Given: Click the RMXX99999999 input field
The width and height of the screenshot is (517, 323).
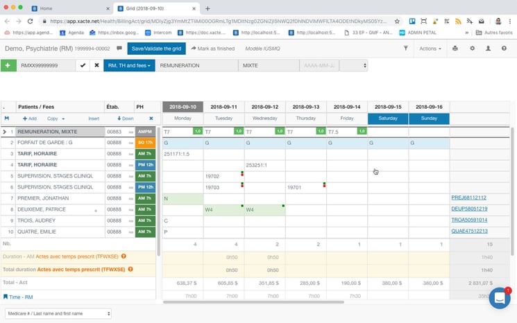Looking at the screenshot, I should [x=46, y=66].
